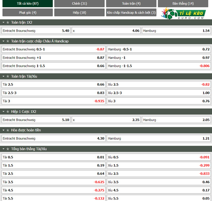
Task: Choose Tài 0.5 at 0.01
Action: click(x=53, y=157)
